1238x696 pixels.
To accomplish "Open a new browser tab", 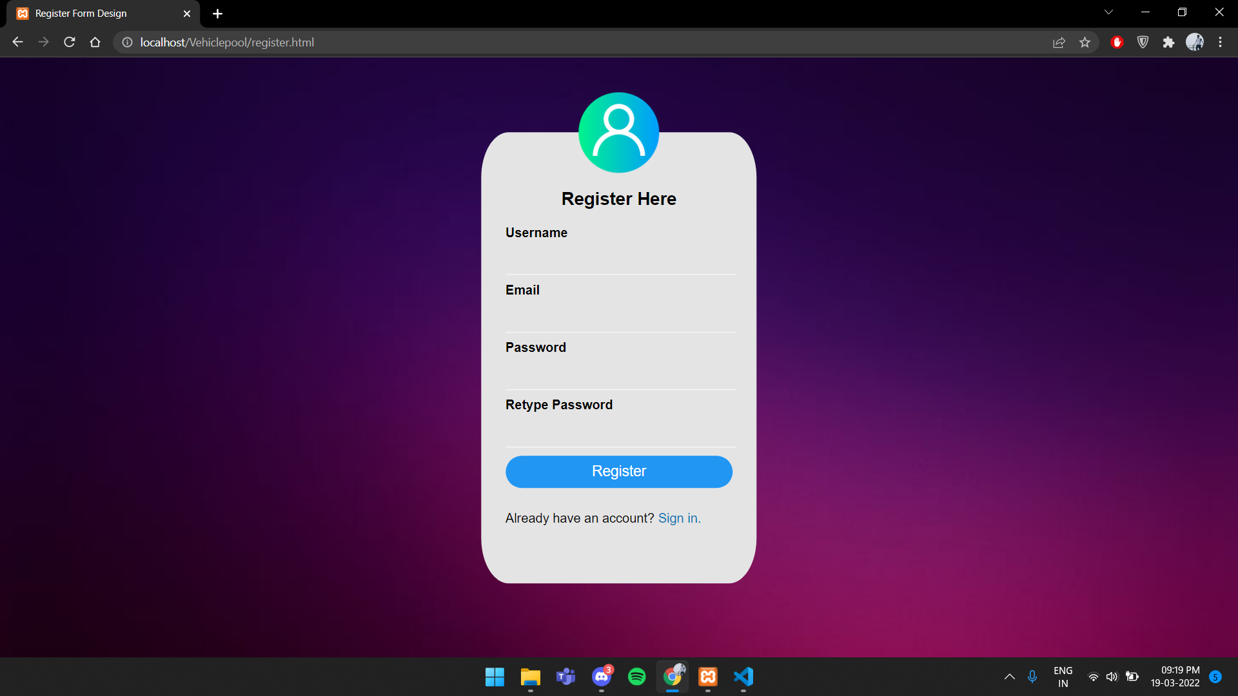I will click(217, 14).
